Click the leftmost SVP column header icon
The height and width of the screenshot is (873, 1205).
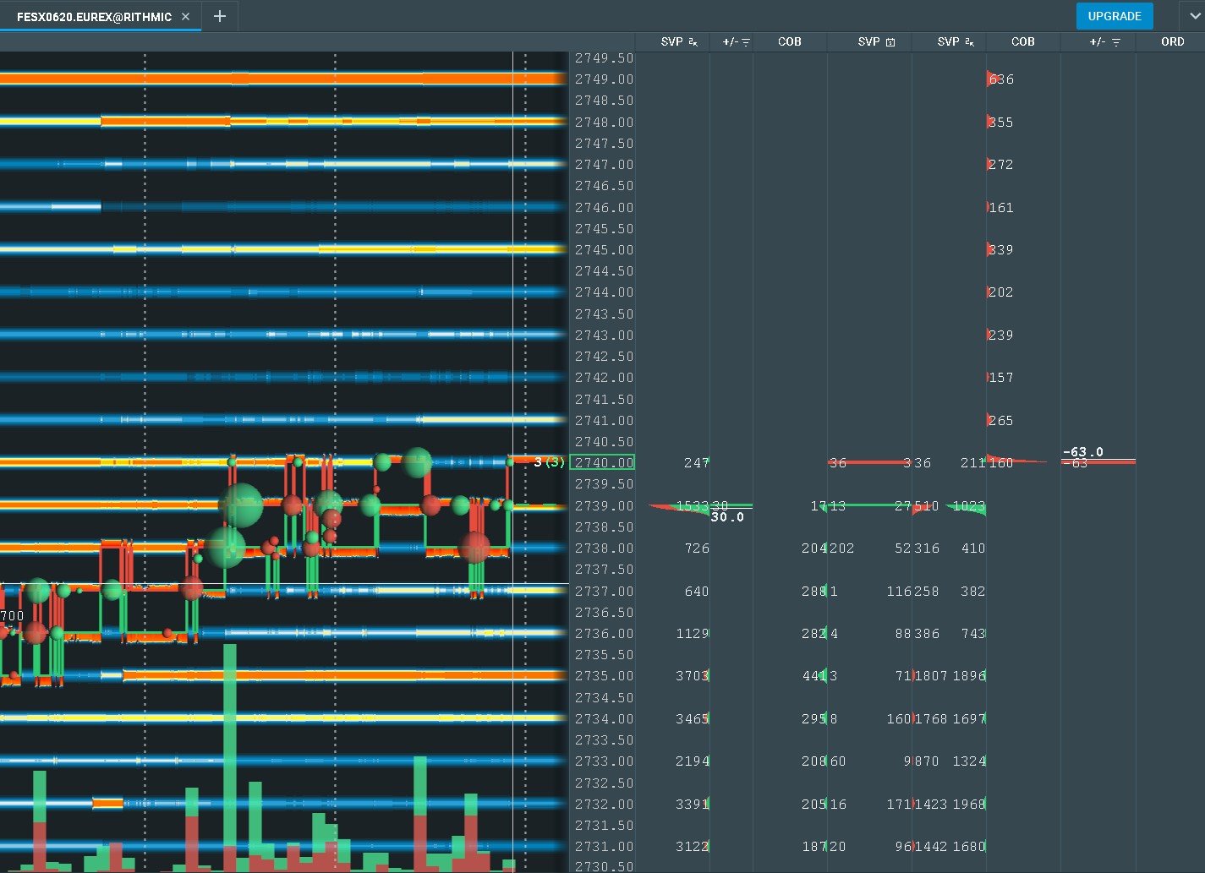pyautogui.click(x=693, y=42)
